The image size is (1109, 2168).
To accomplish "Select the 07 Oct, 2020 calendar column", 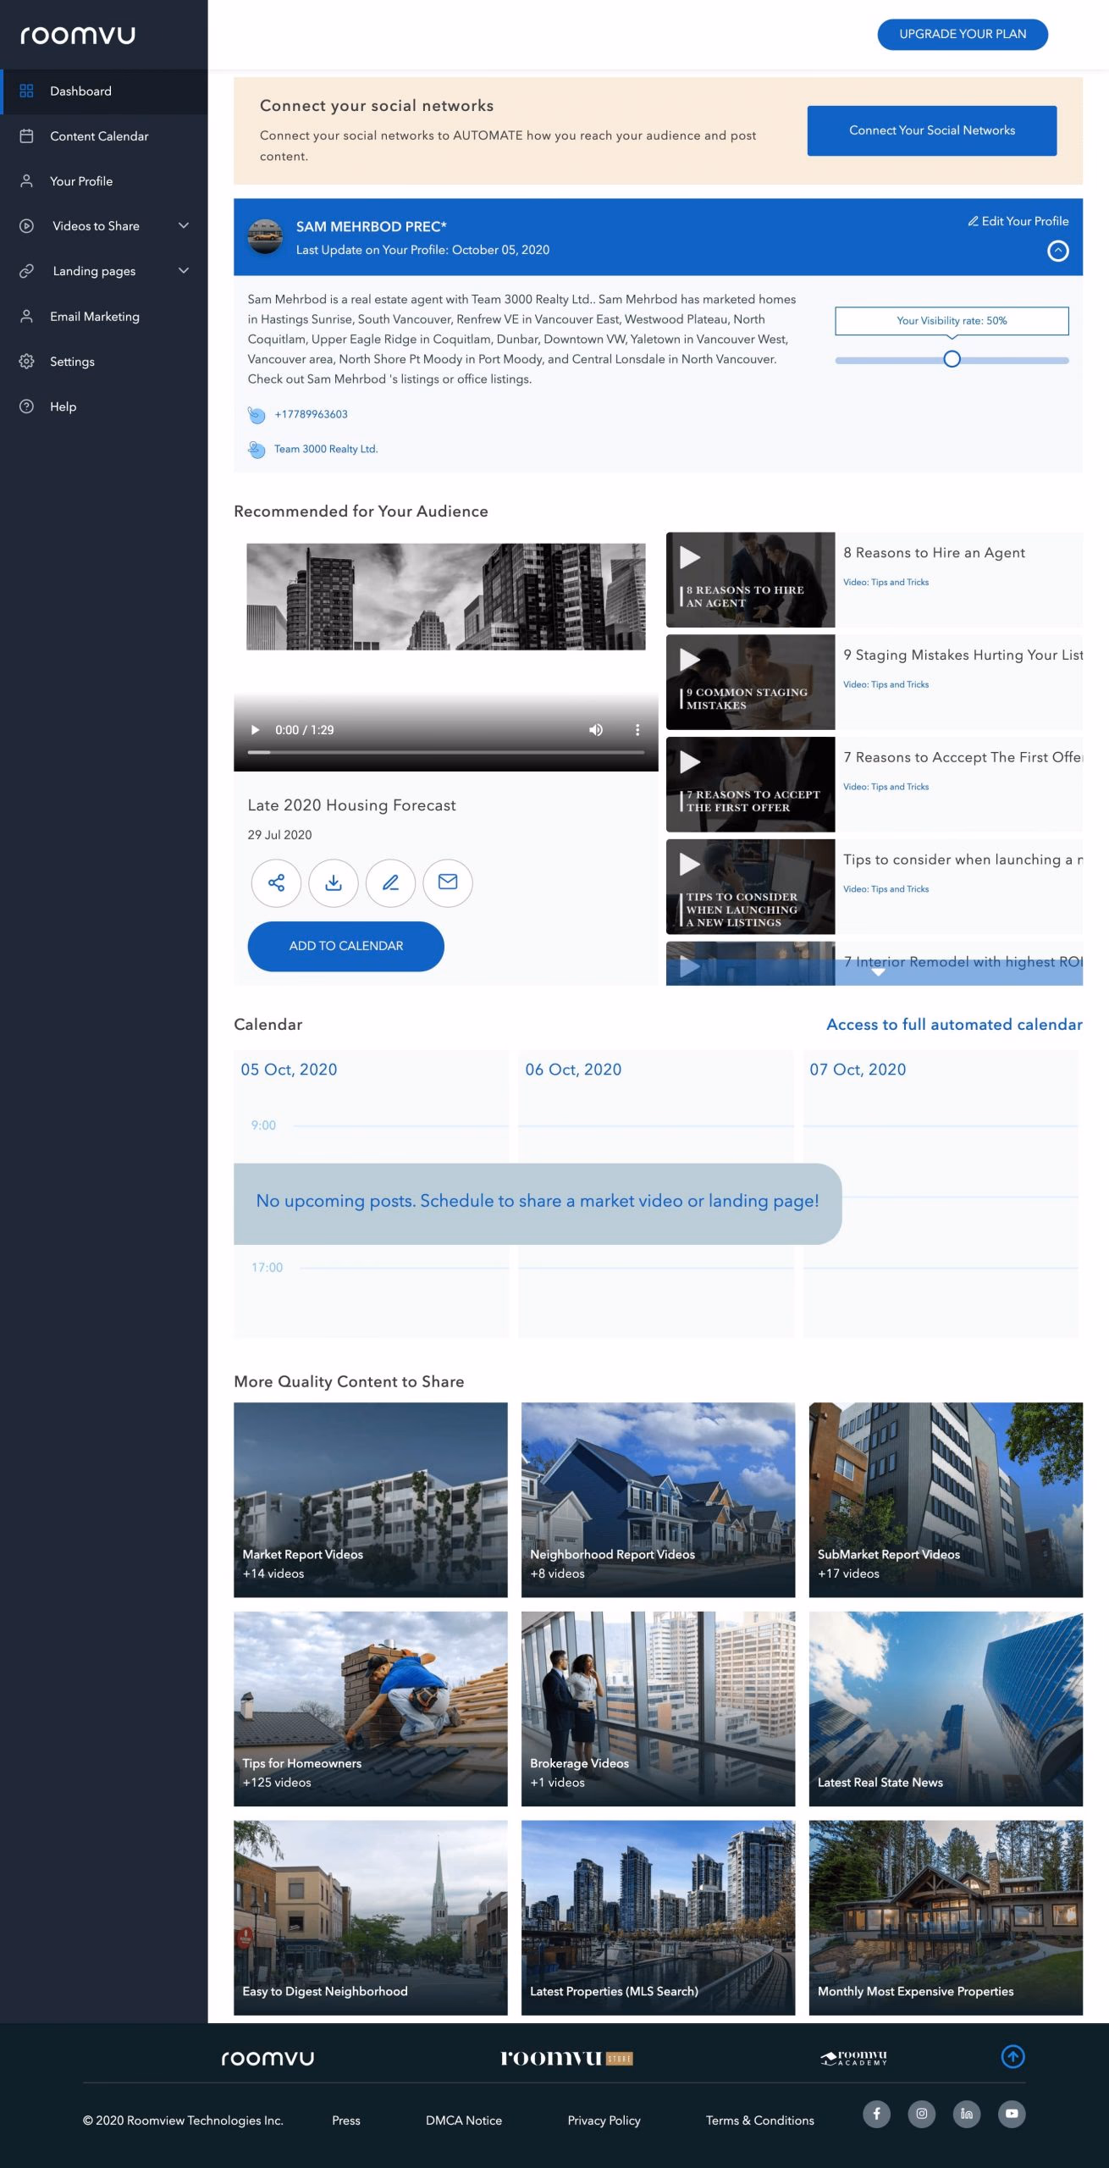I will point(941,1195).
